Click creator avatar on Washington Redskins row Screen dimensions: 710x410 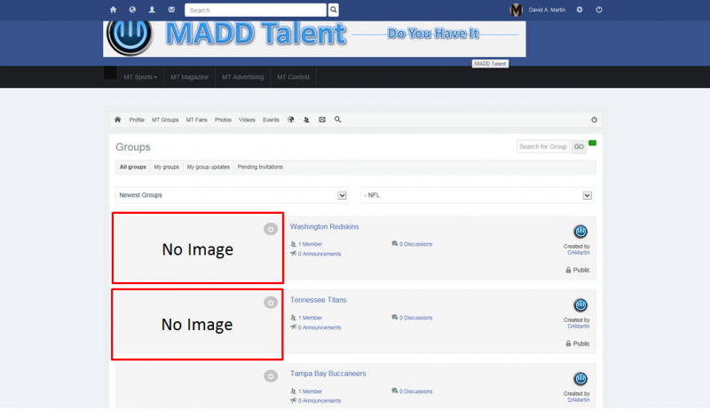tap(580, 232)
